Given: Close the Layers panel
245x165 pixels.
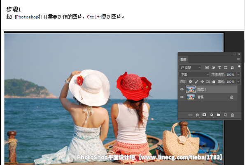Looking at the screenshot, I should [x=239, y=54].
